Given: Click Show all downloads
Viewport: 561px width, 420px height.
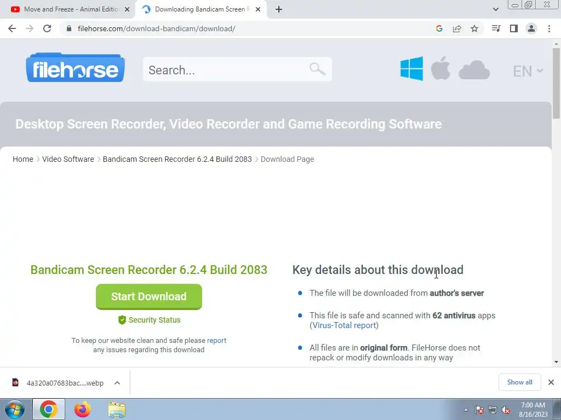Looking at the screenshot, I should (519, 382).
